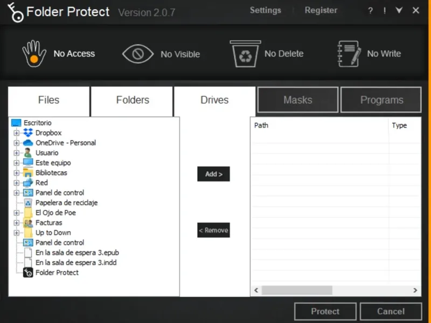
Task: Open the Drives tab
Action: [x=214, y=101]
